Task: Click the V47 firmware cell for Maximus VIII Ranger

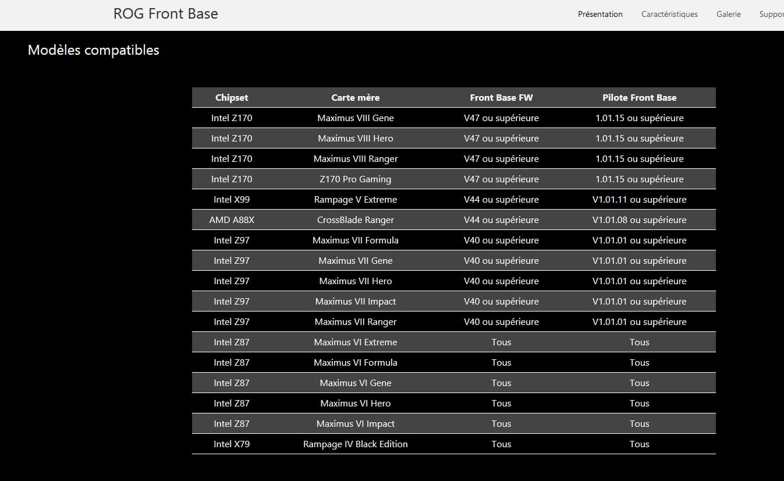Action: (501, 159)
